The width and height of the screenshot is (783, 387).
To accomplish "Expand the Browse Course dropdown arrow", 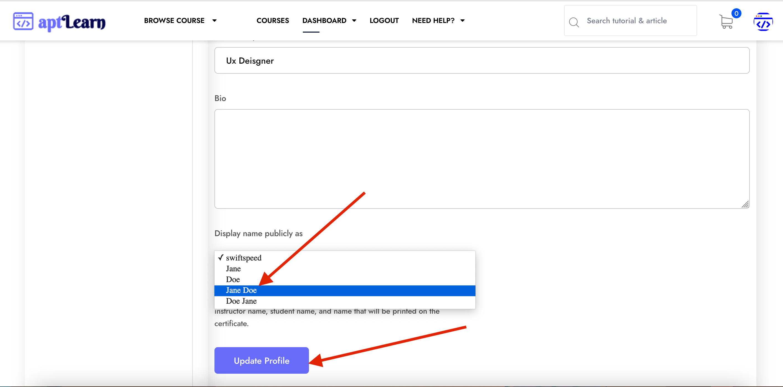I will tap(214, 21).
